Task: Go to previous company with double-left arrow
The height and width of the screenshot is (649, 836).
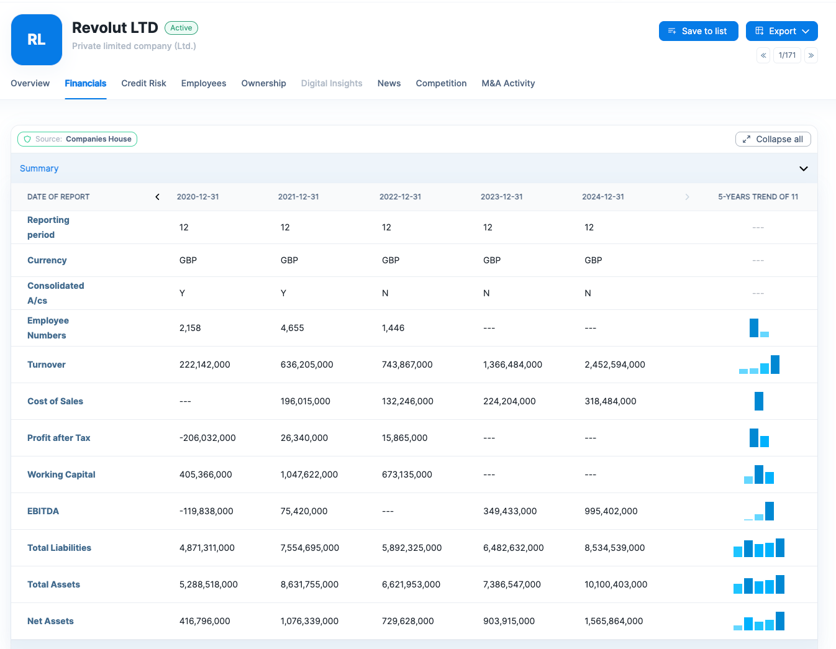Action: point(763,55)
